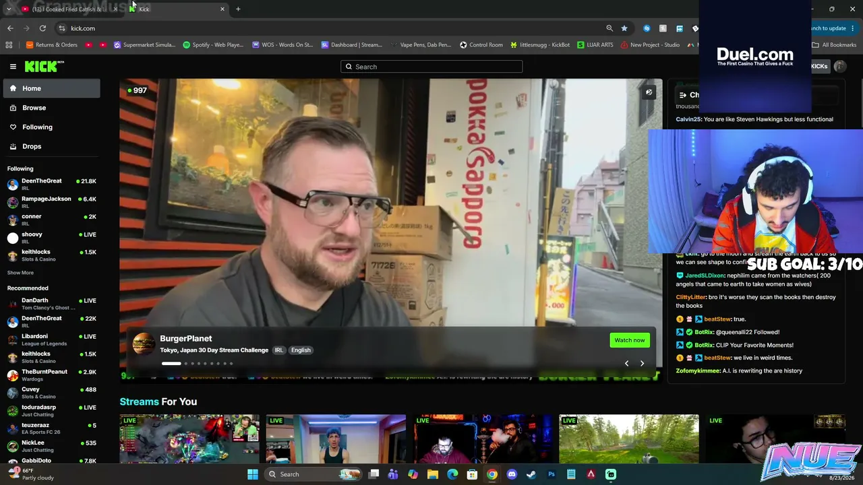Launch Discord from the taskbar
863x485 pixels.
point(512,474)
